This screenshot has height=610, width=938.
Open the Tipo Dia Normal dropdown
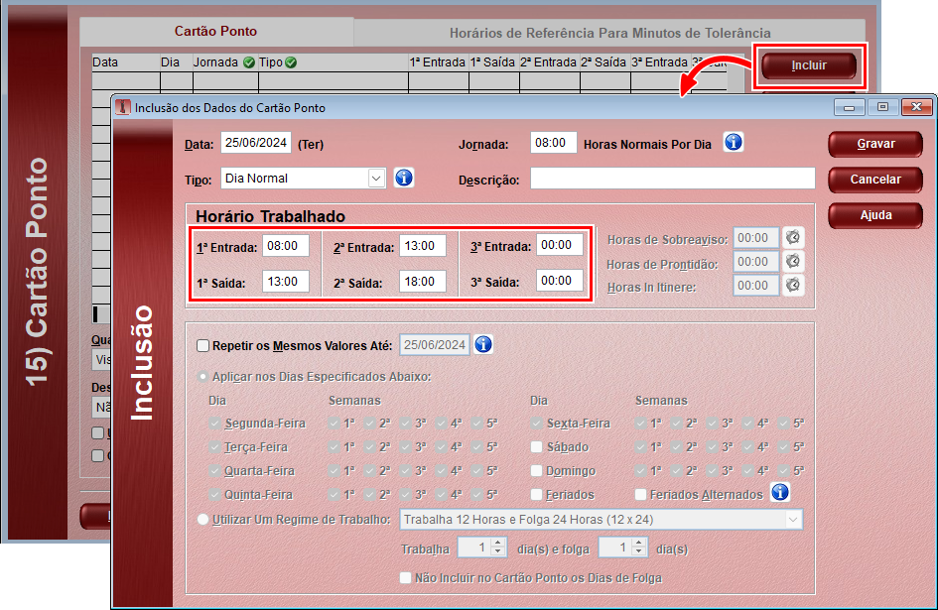pyautogui.click(x=376, y=179)
